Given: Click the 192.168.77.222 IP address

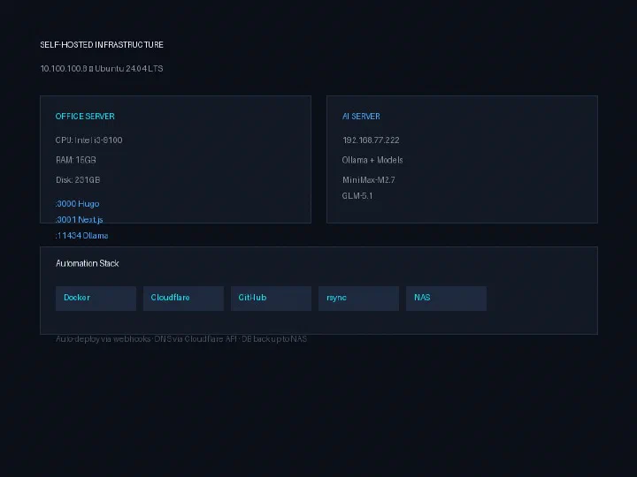Looking at the screenshot, I should pyautogui.click(x=371, y=140).
